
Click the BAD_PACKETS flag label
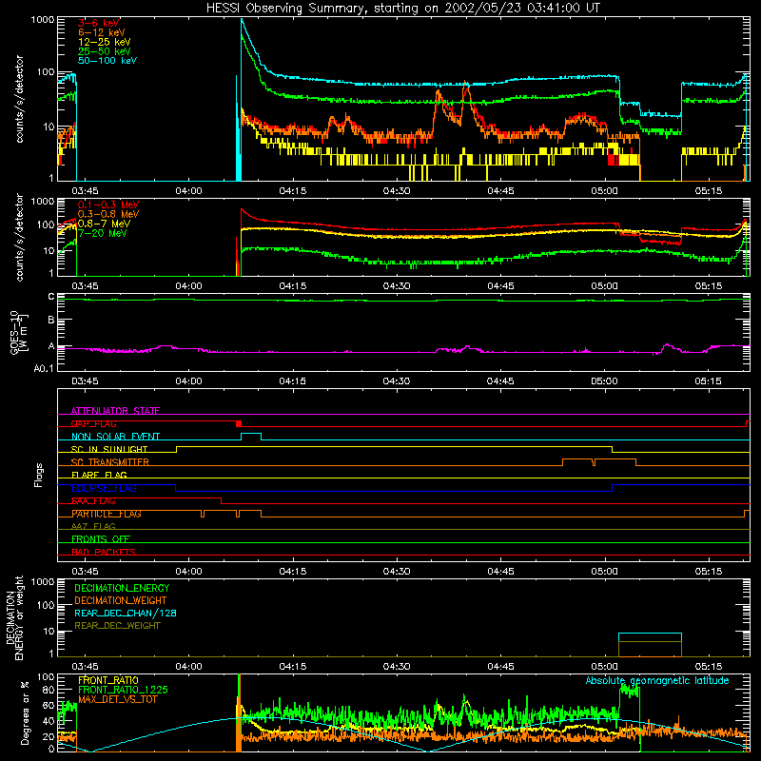104,552
